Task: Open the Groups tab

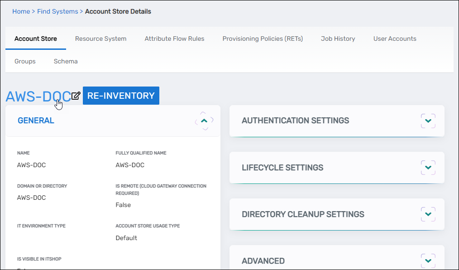Action: click(x=25, y=61)
